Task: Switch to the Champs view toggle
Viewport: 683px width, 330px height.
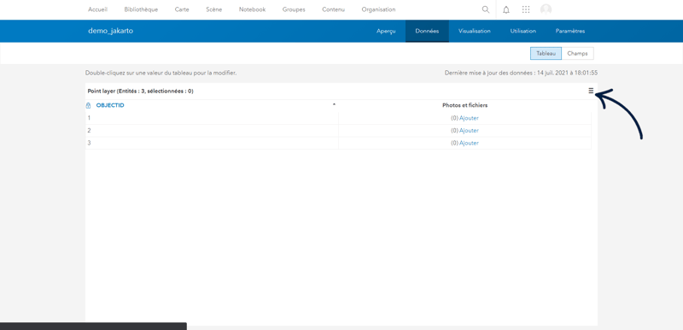Action: (578, 53)
